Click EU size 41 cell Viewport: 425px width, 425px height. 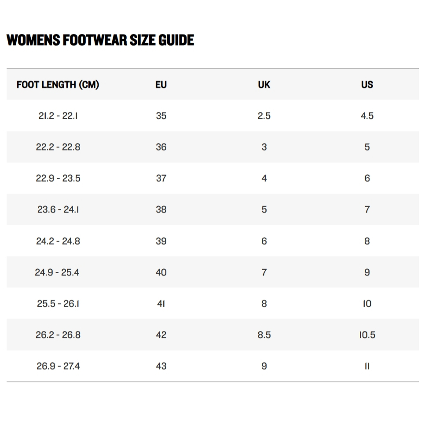(161, 304)
